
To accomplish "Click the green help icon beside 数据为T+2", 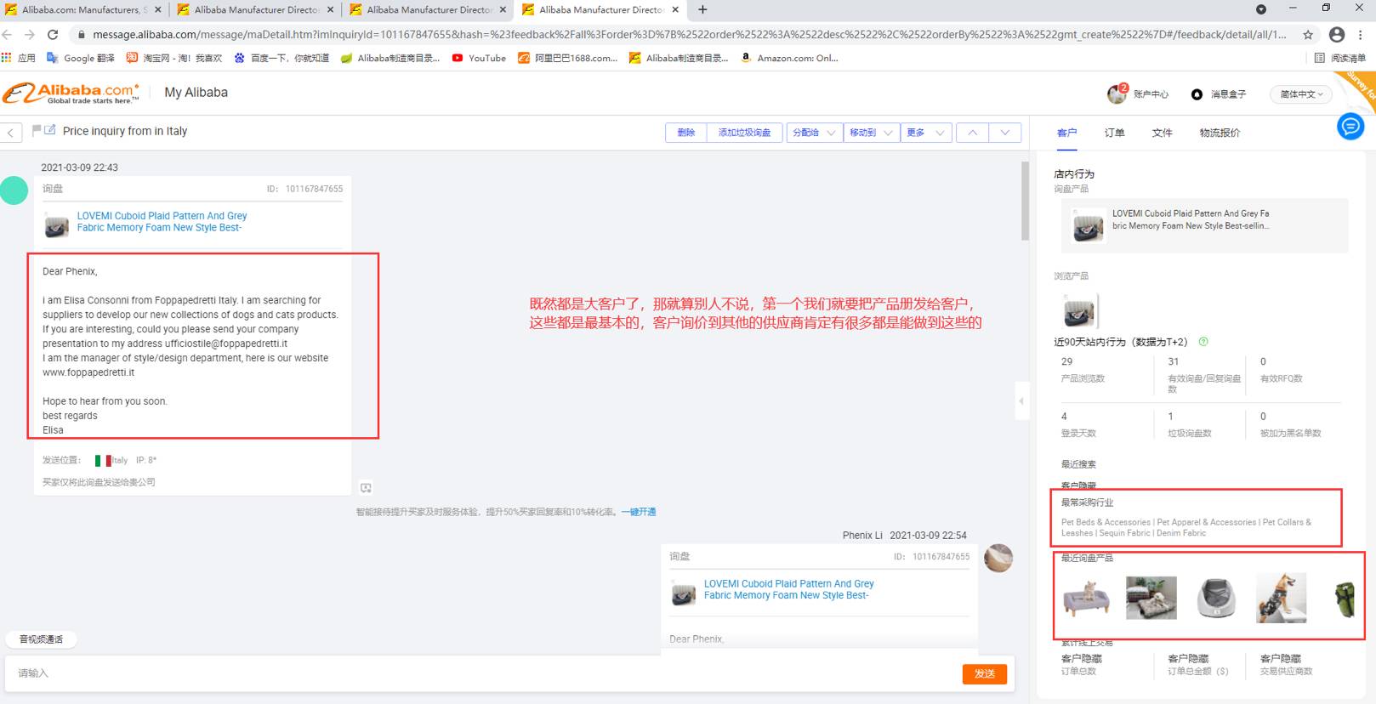I will point(1203,342).
